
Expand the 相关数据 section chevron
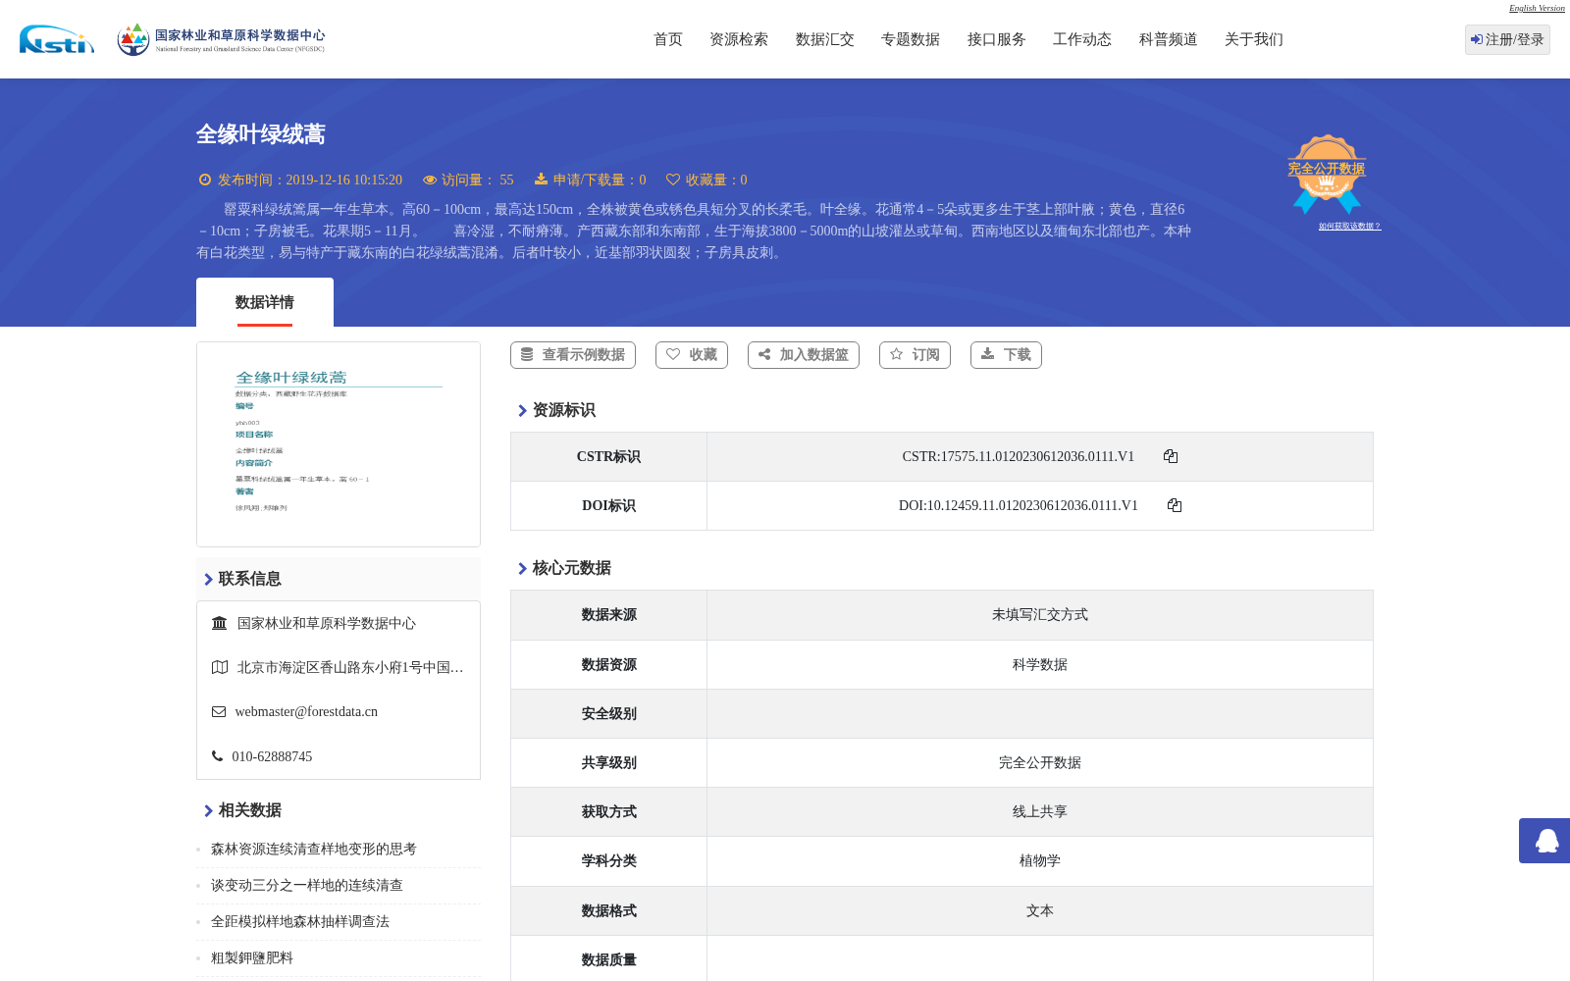208,811
